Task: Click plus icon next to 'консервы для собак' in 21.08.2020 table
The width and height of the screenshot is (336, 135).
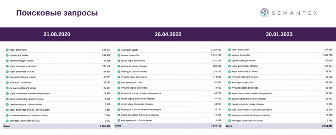Action: pos(7,83)
